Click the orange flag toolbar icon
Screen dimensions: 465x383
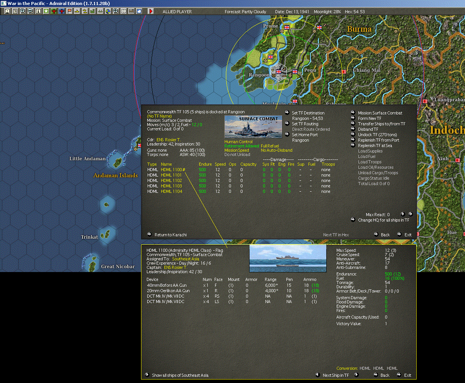click(x=69, y=11)
